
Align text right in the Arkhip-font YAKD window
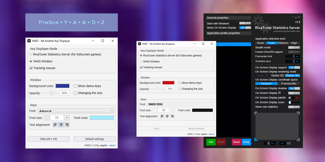67,125
